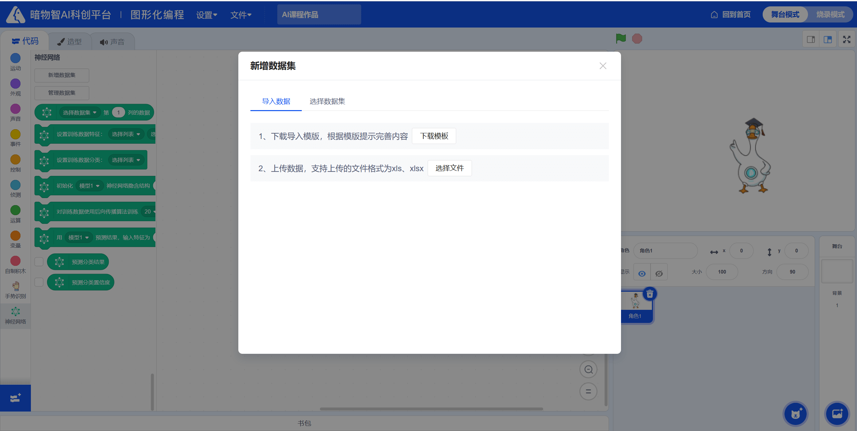Click the 下载模板 button

tap(434, 136)
